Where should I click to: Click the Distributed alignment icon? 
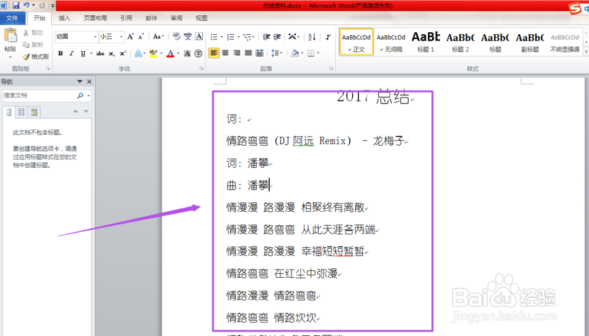pos(260,53)
